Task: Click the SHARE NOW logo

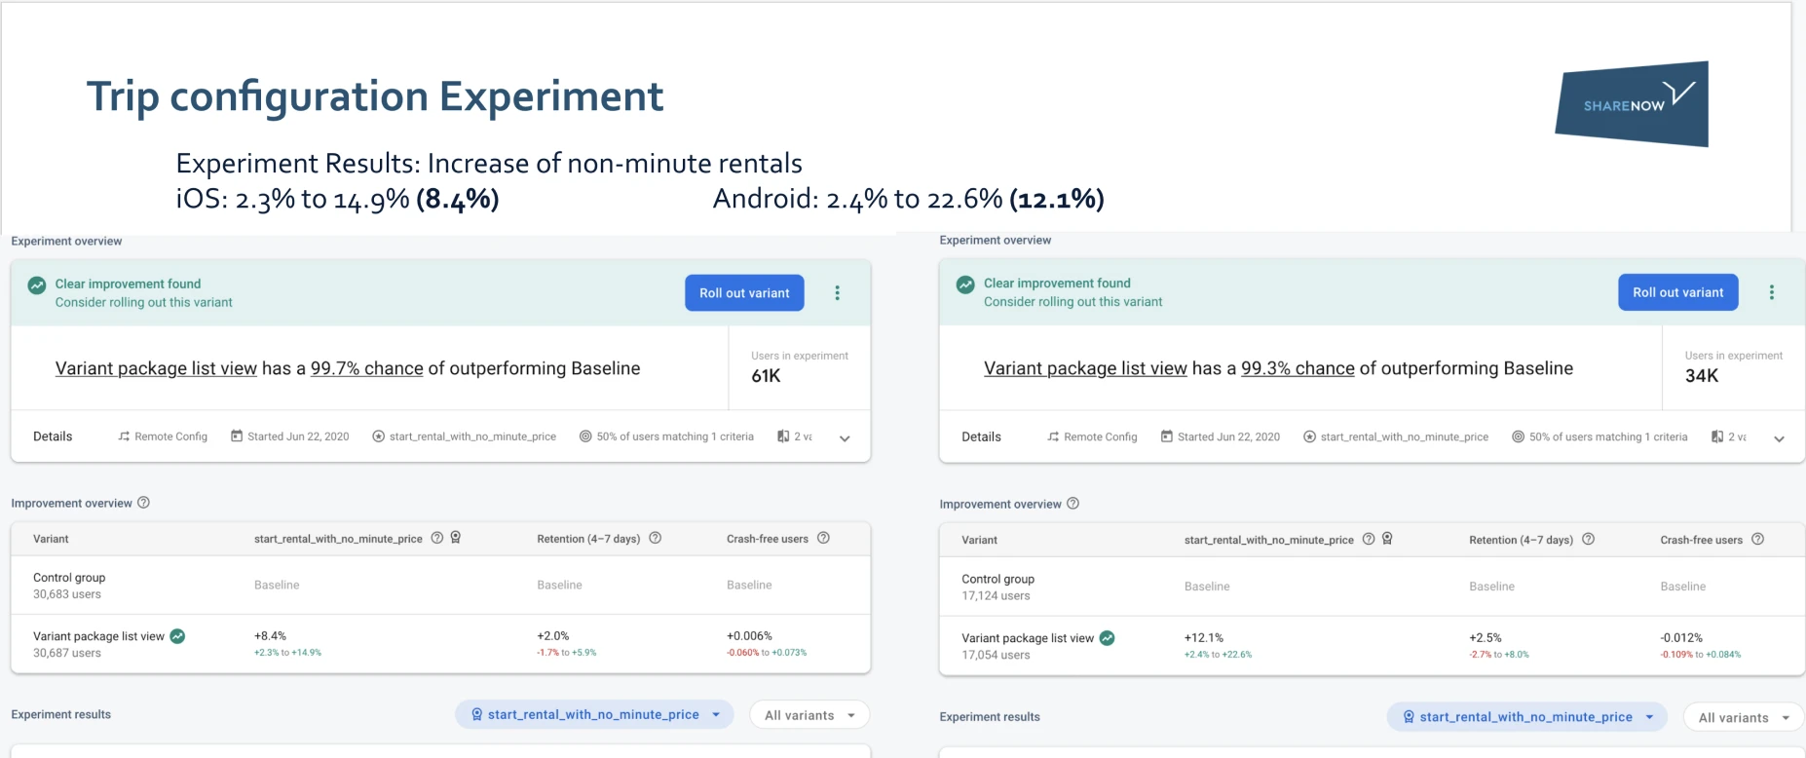Action: (1632, 104)
